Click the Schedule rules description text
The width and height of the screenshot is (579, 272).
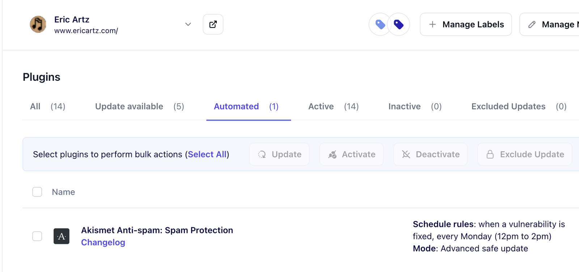click(x=489, y=230)
